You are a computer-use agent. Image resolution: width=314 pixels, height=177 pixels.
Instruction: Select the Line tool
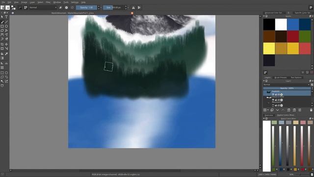(6, 22)
